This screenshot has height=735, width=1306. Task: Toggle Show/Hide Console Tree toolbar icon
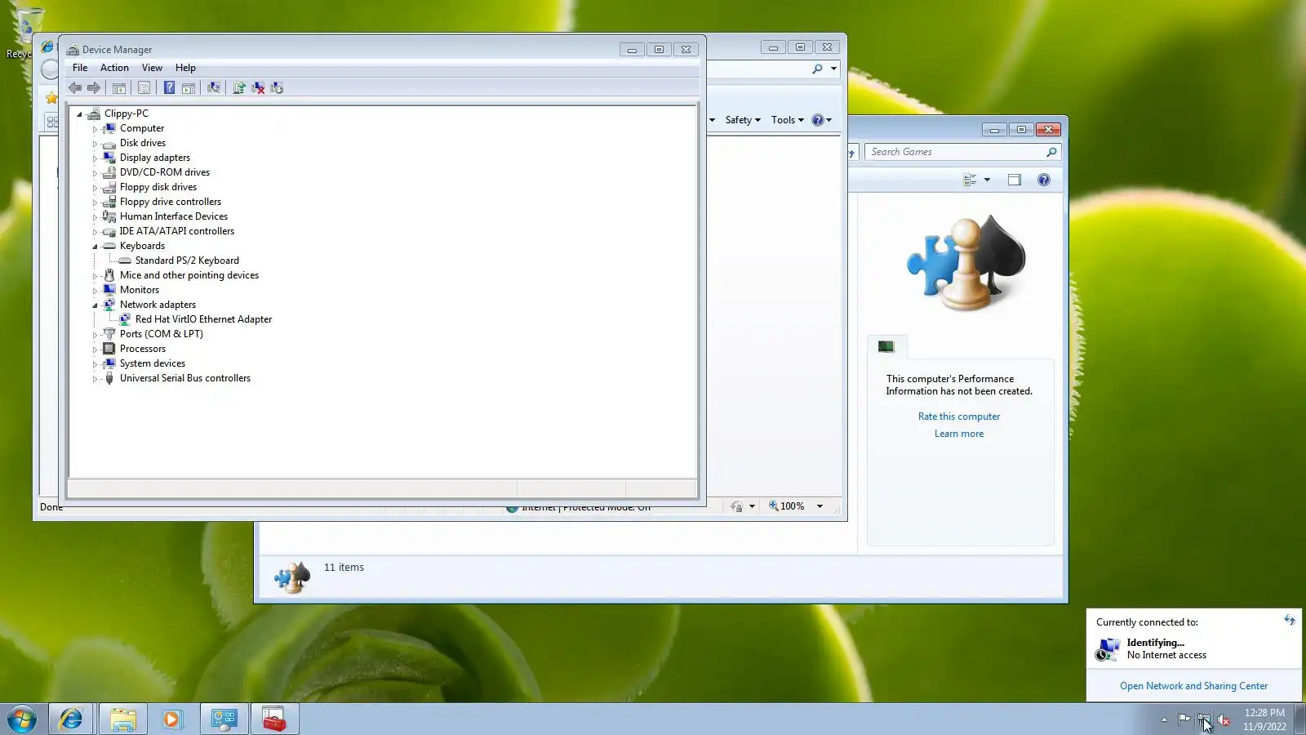[119, 88]
